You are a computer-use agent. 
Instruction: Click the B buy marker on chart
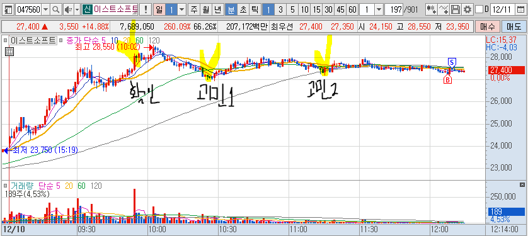point(448,80)
